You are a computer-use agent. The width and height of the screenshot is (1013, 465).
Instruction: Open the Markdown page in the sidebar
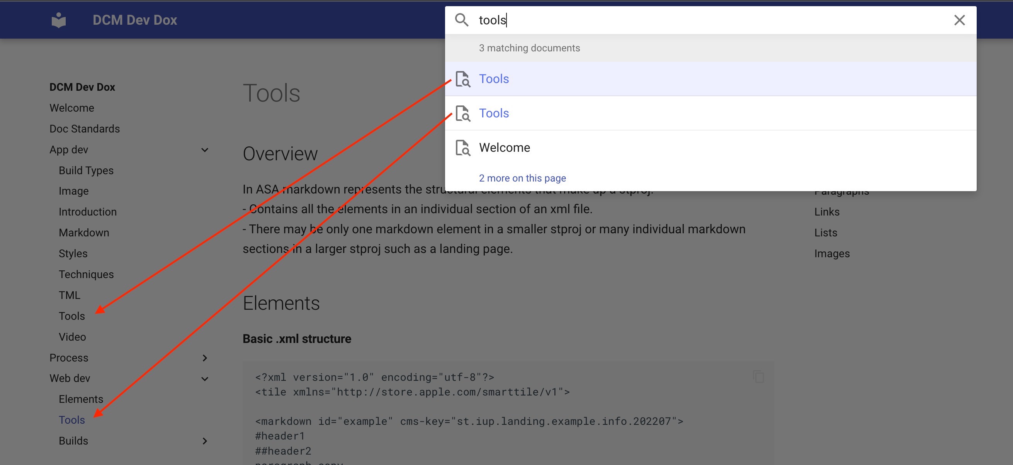[x=84, y=233]
